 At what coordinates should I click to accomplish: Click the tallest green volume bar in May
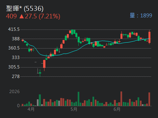[78, 99]
